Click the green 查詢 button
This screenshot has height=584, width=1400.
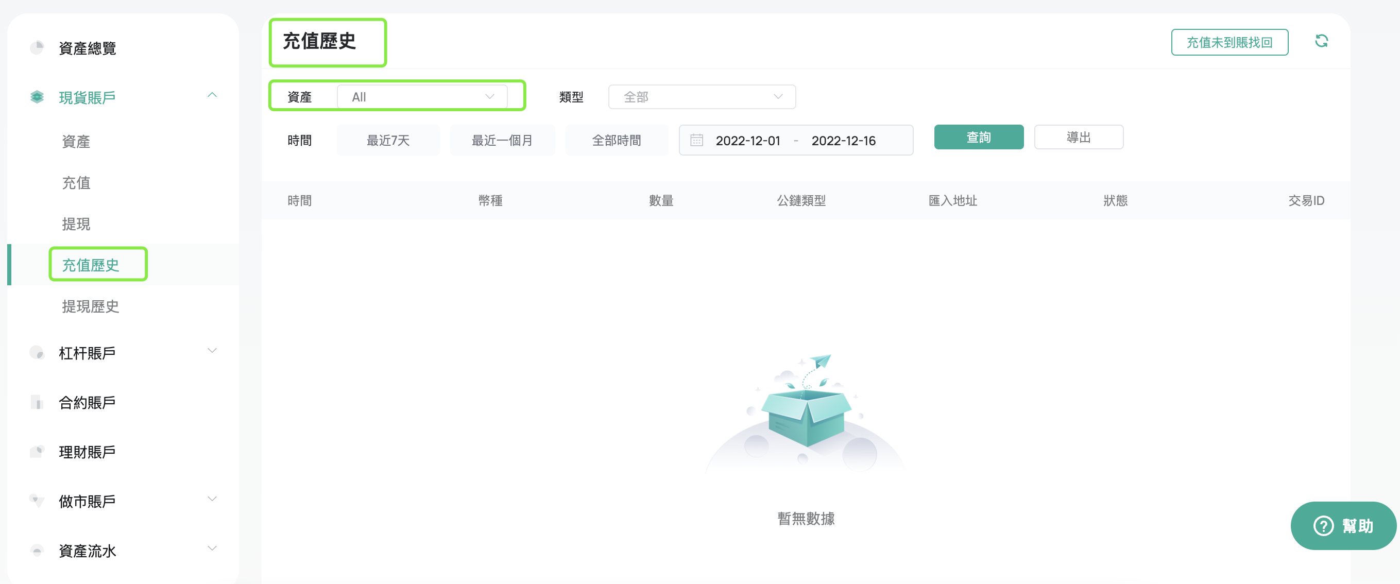(979, 138)
